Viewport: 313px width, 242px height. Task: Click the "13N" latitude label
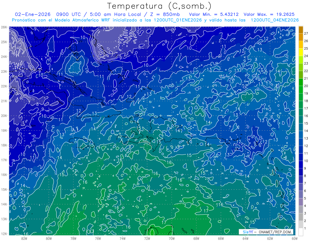[x=4, y=219]
